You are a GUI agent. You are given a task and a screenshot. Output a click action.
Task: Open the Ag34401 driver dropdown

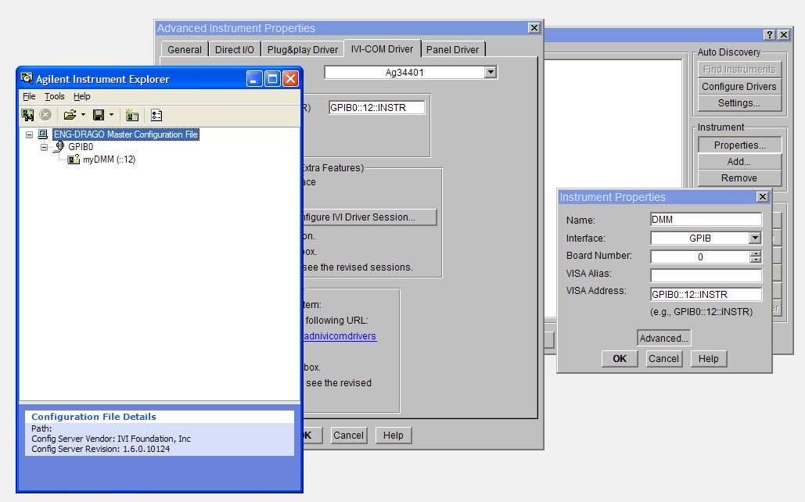(x=491, y=72)
